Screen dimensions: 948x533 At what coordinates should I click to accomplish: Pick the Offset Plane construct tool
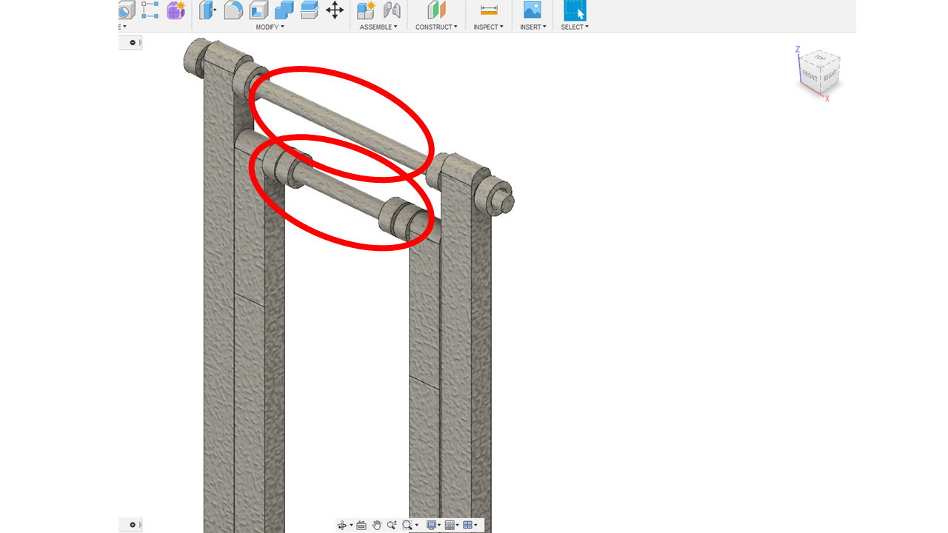(437, 10)
